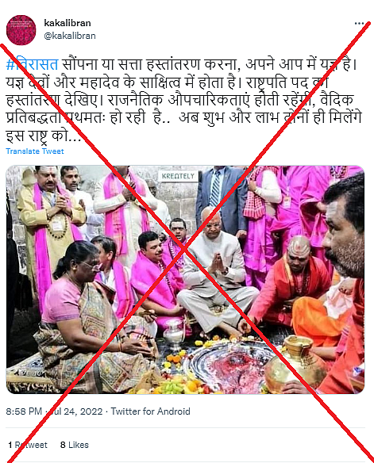Open the three-dot more options menu
Viewport: 374px width, 463px height.
[359, 23]
